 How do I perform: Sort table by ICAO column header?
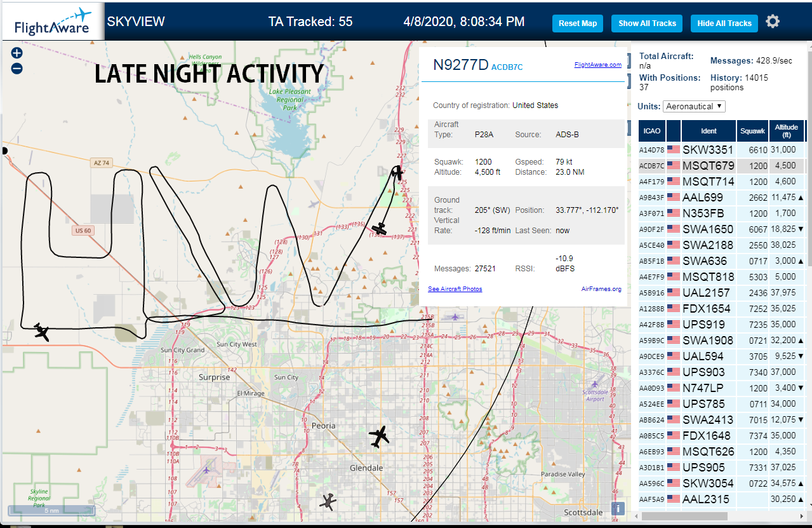(x=652, y=131)
